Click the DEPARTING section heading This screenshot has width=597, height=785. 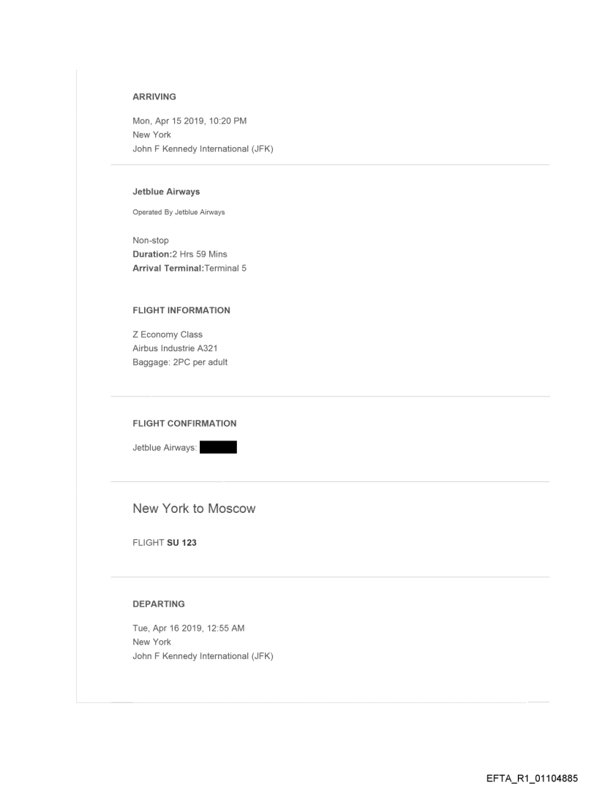pyautogui.click(x=158, y=604)
